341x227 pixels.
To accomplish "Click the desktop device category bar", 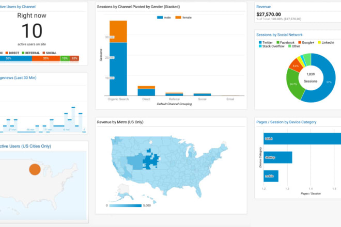I will click(278, 157).
